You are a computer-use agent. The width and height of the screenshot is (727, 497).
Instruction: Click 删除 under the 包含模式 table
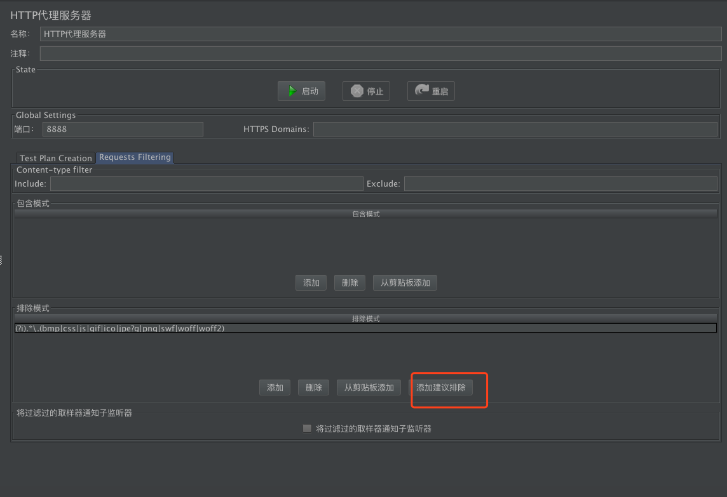point(350,283)
